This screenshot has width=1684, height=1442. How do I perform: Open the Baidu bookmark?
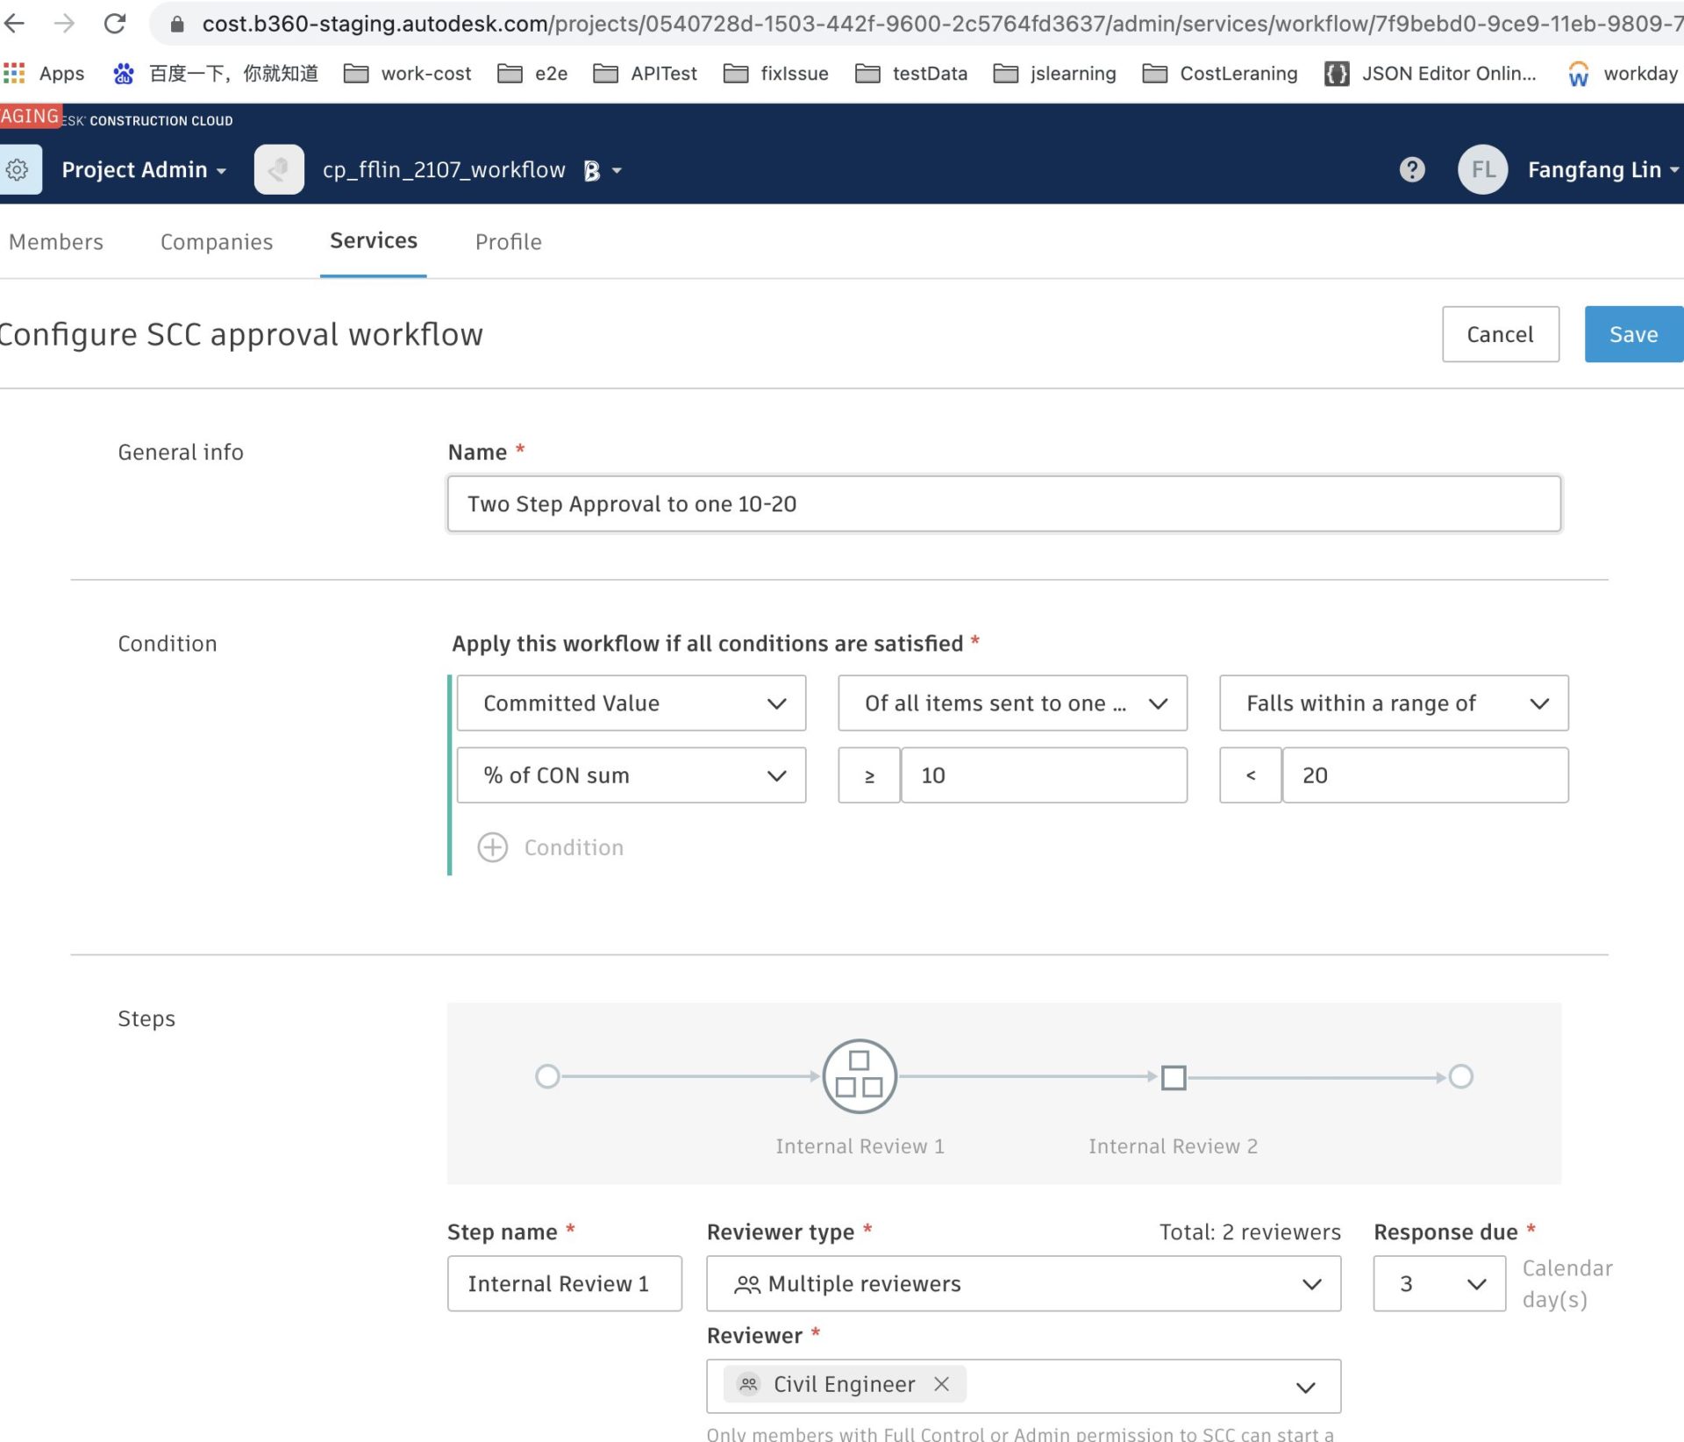tap(216, 74)
